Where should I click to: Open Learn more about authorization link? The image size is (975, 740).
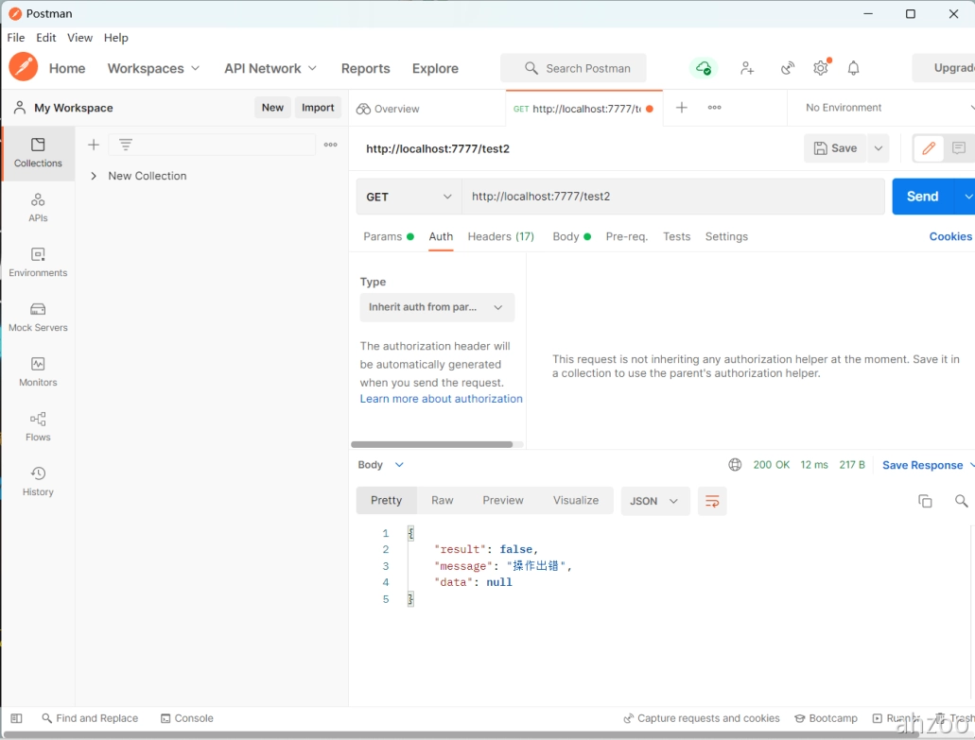(441, 399)
